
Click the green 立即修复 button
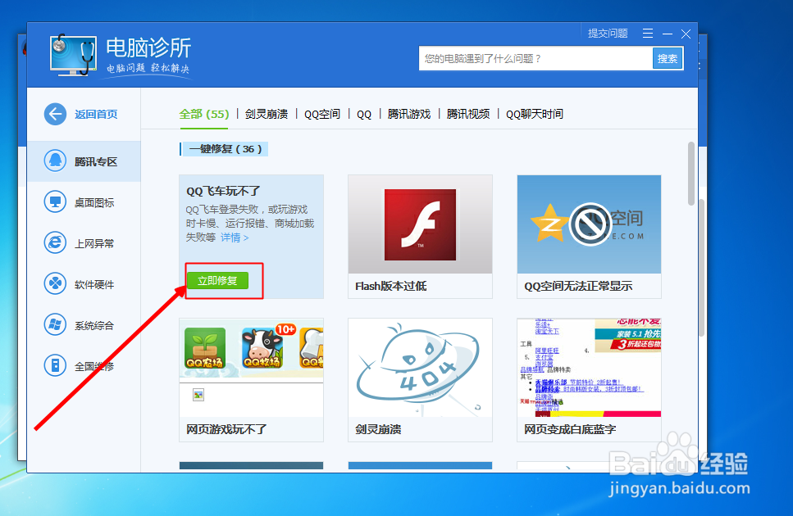217,281
